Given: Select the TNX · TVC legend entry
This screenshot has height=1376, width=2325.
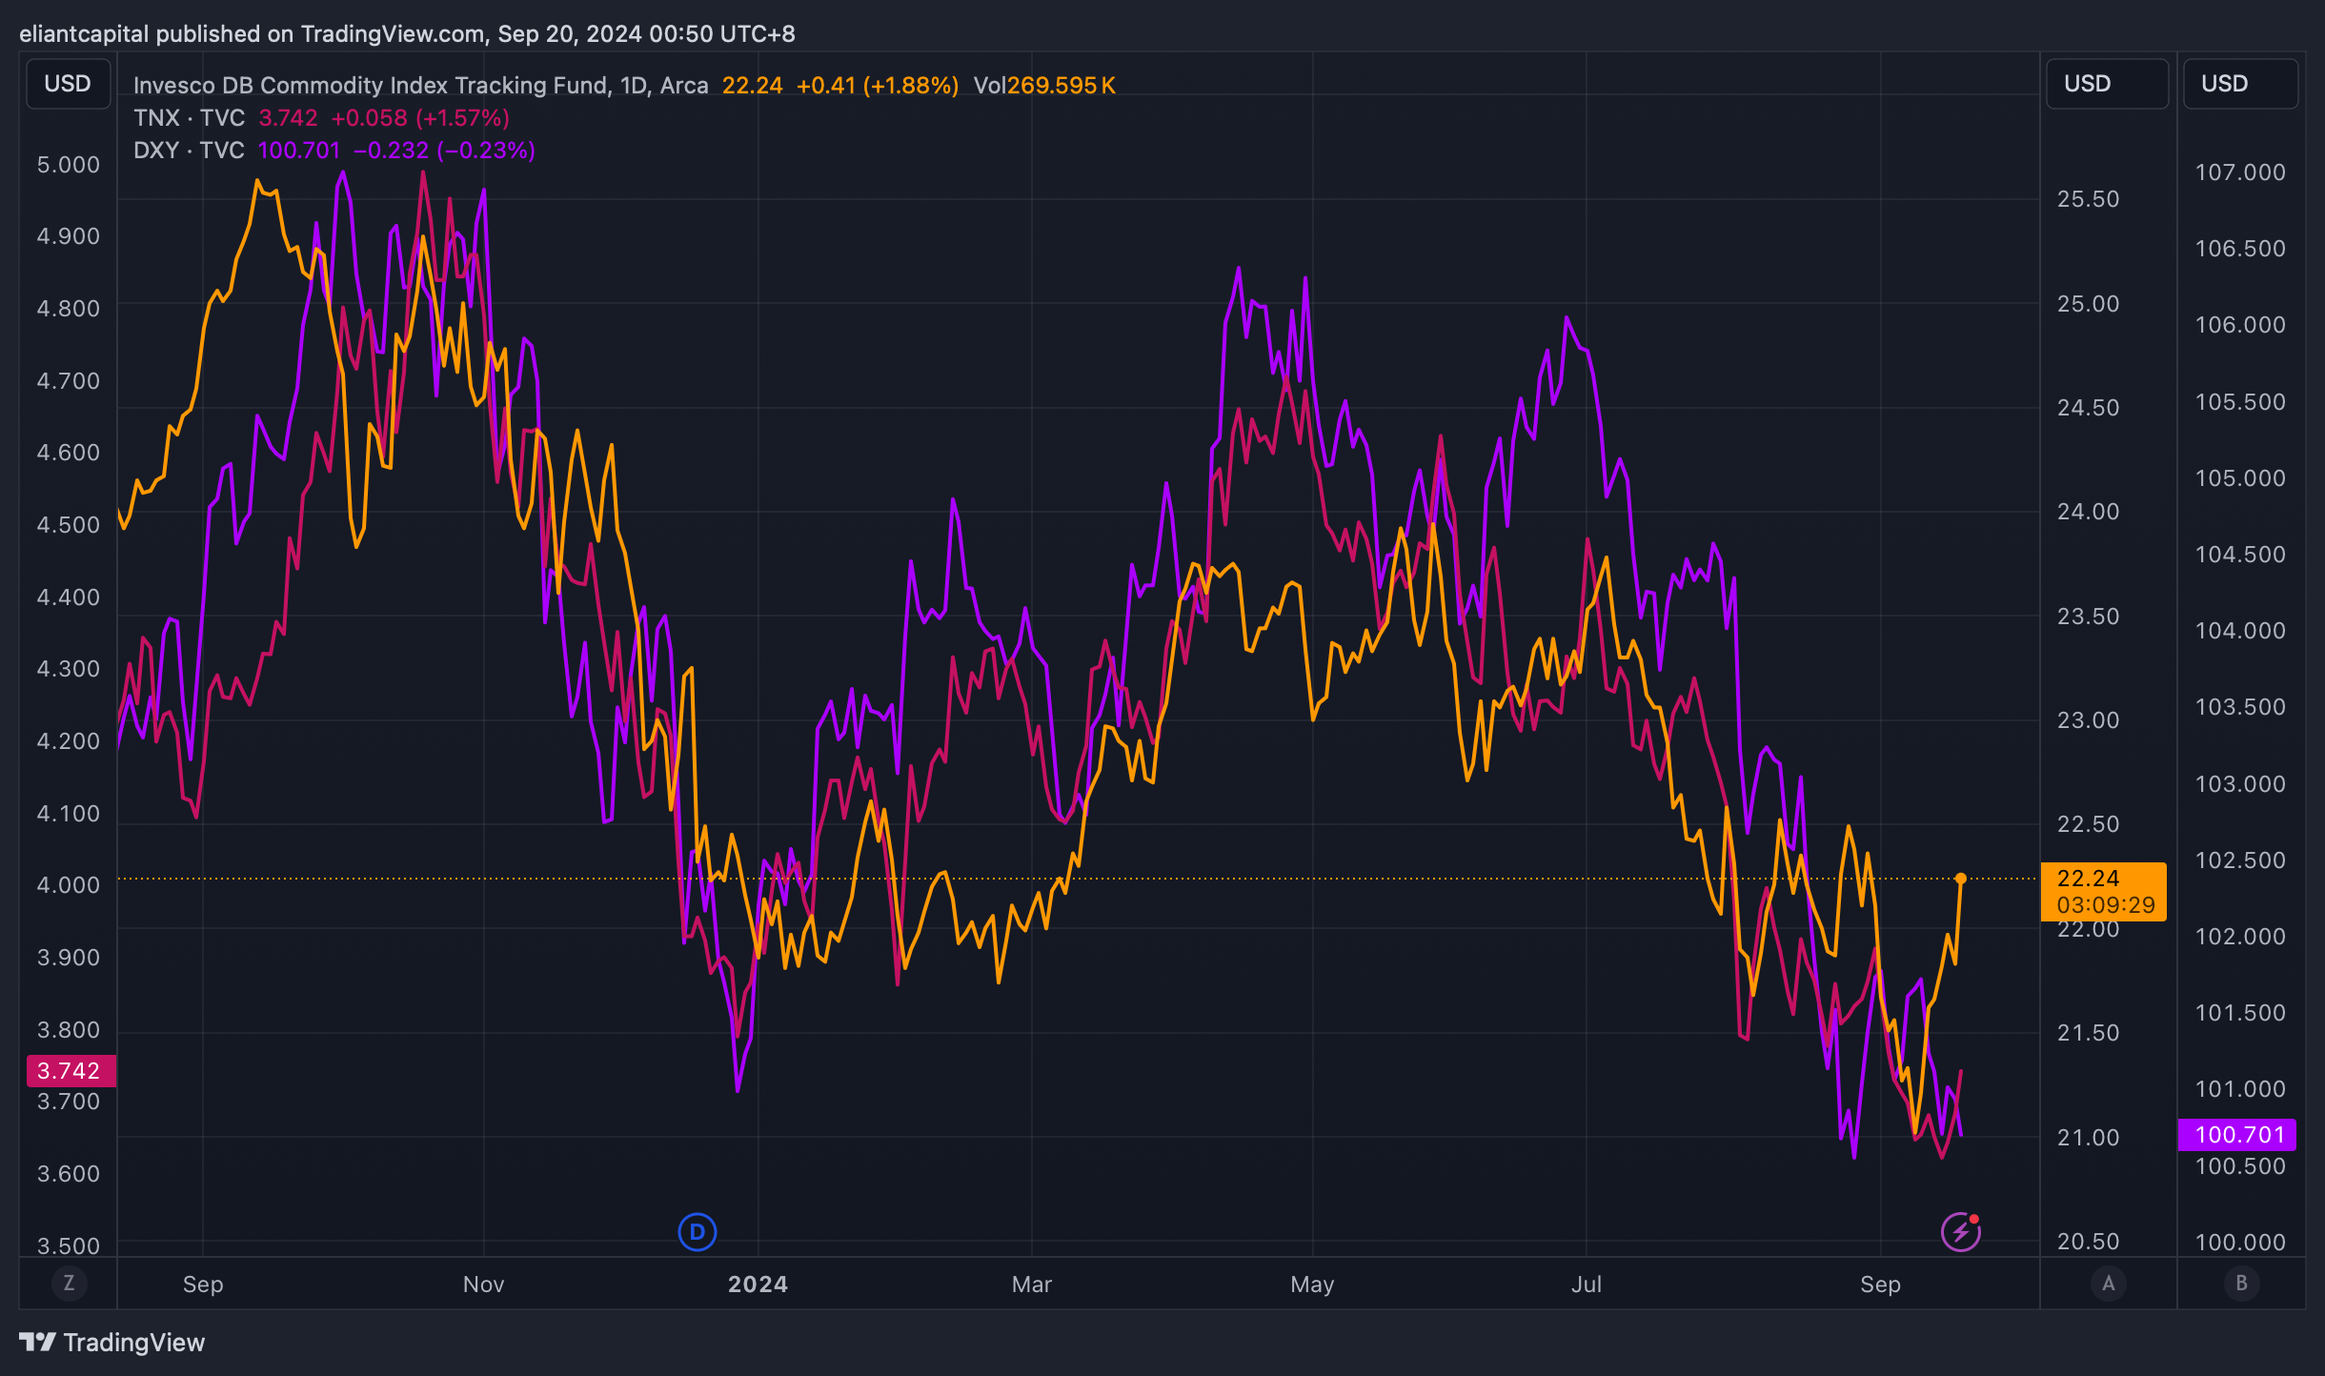Looking at the screenshot, I should 189,118.
